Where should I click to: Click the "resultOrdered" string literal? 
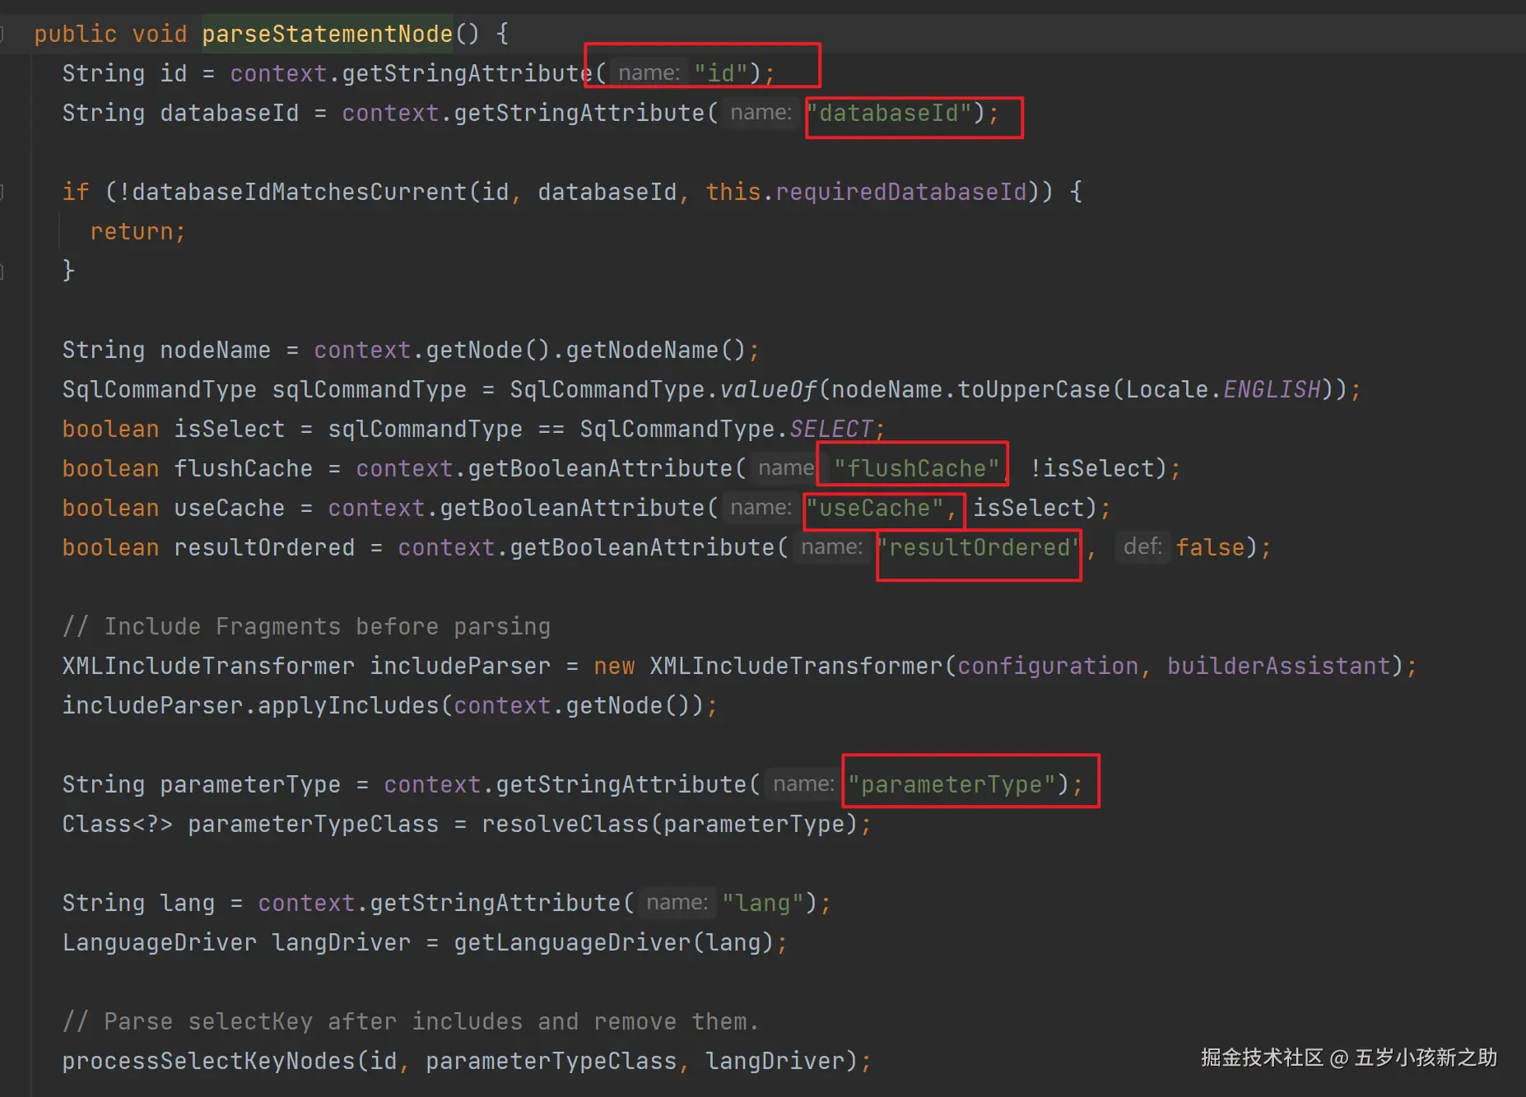pyautogui.click(x=979, y=547)
